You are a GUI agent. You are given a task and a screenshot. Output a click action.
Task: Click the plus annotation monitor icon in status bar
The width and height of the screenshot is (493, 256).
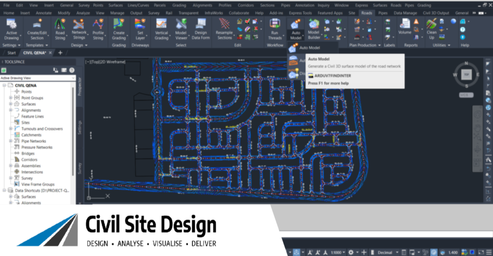pyautogui.click(x=364, y=252)
